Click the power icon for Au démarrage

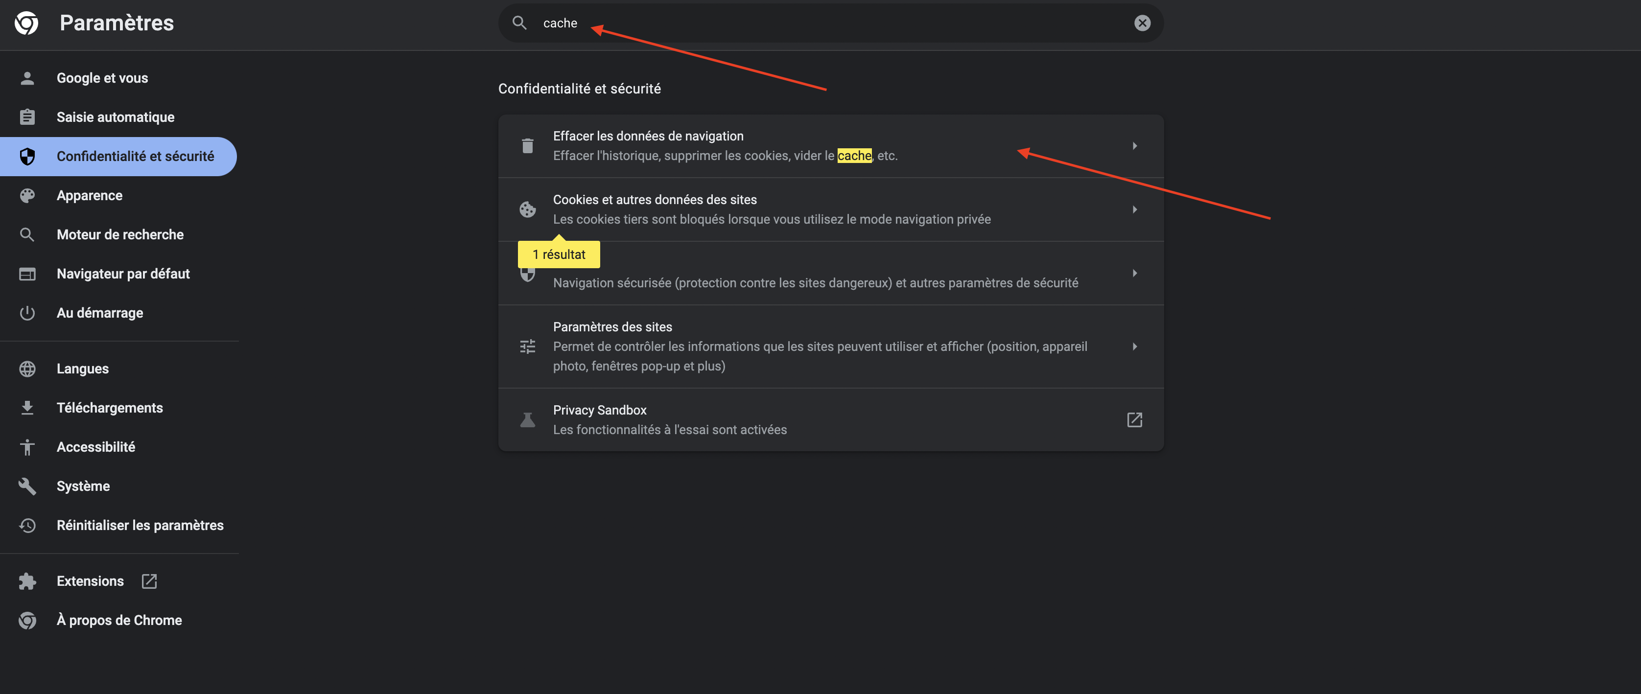[27, 313]
